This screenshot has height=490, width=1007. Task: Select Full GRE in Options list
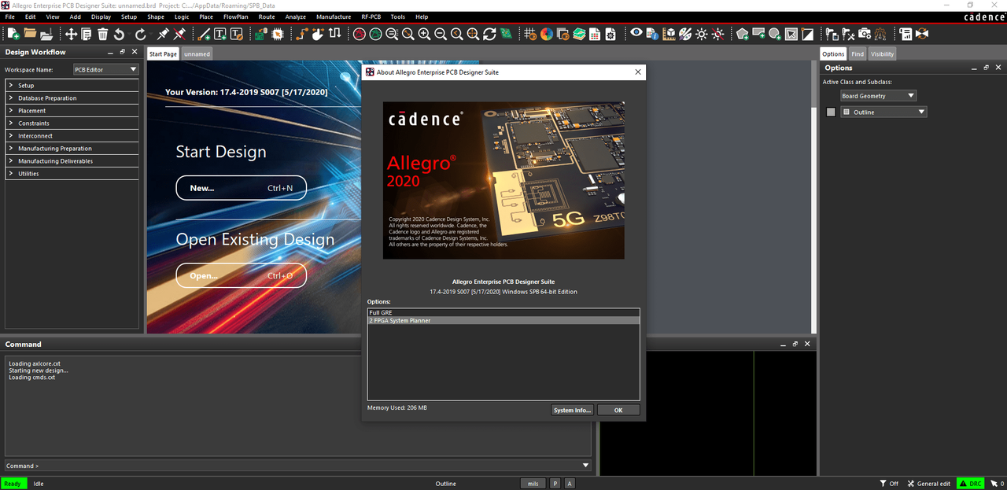(503, 313)
